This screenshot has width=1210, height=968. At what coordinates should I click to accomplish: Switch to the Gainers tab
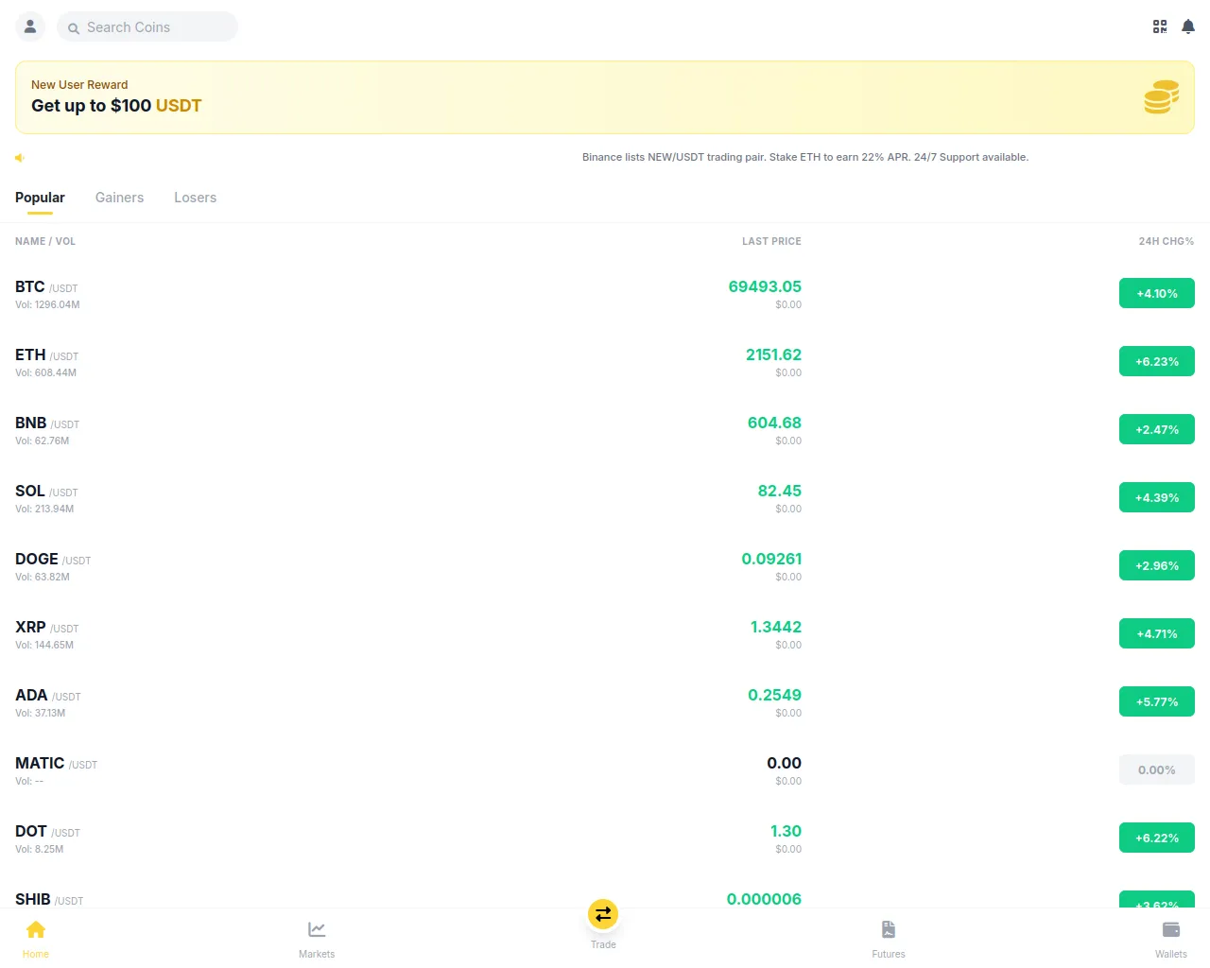[119, 198]
